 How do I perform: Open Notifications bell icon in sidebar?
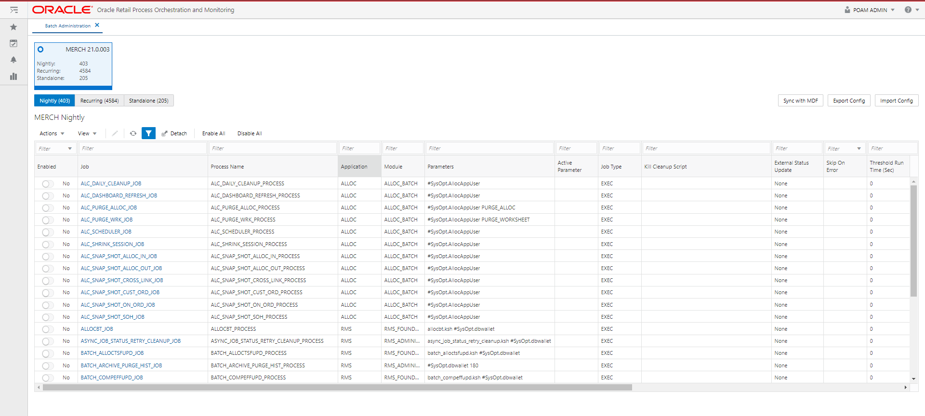[13, 60]
